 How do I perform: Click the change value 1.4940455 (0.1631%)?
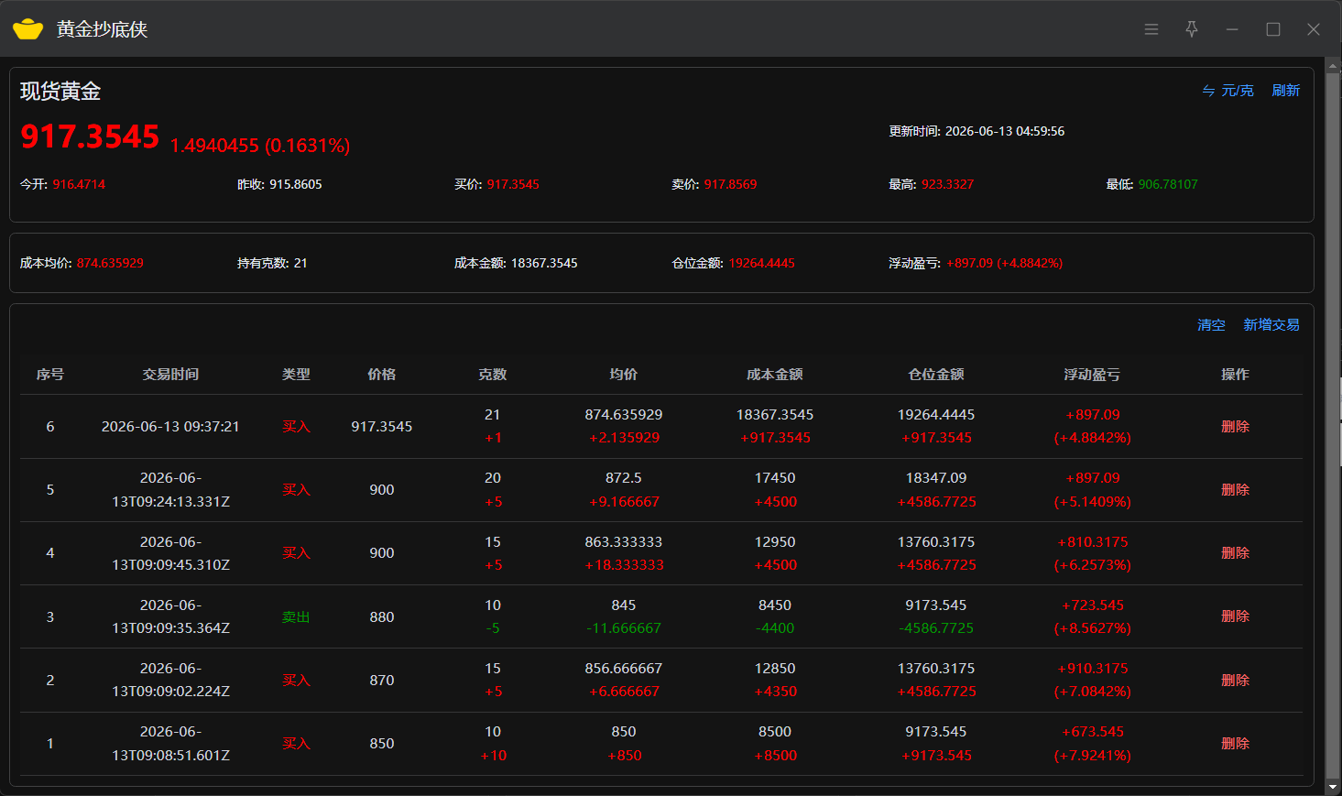click(260, 146)
